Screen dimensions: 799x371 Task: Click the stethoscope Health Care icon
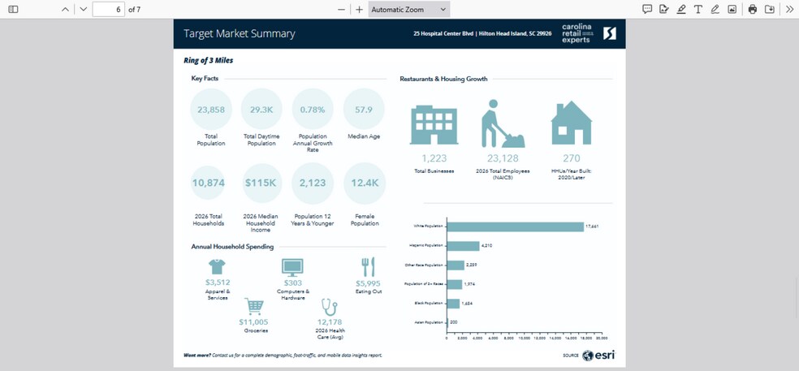329,308
